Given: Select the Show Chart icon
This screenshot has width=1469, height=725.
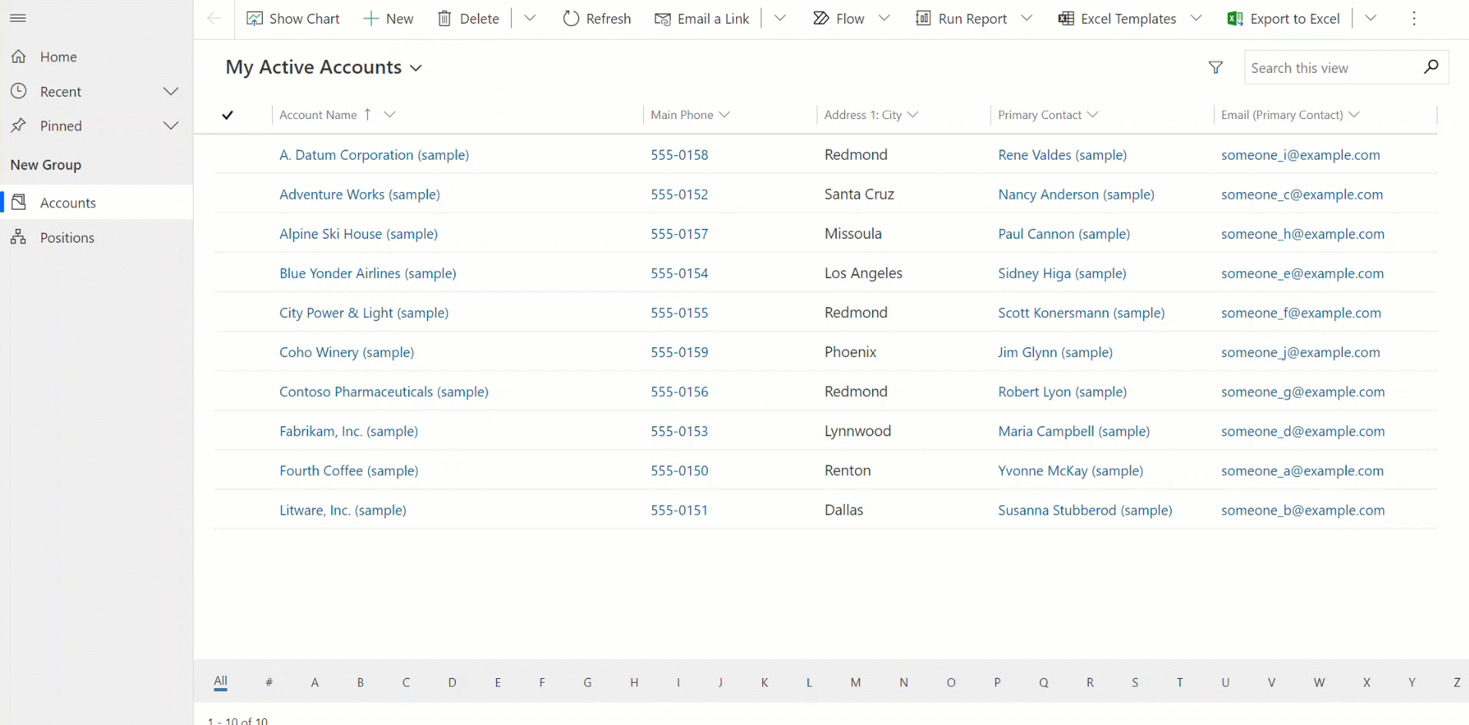Looking at the screenshot, I should (254, 18).
